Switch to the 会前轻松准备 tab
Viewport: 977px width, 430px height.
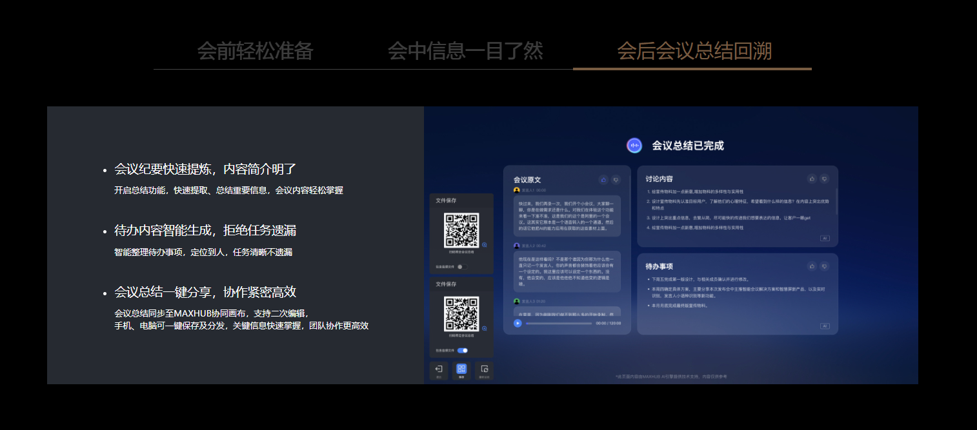(x=255, y=51)
